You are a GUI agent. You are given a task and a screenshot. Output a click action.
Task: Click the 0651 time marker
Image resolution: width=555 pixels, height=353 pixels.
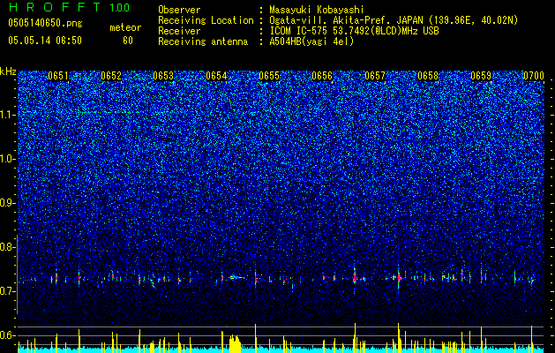58,76
